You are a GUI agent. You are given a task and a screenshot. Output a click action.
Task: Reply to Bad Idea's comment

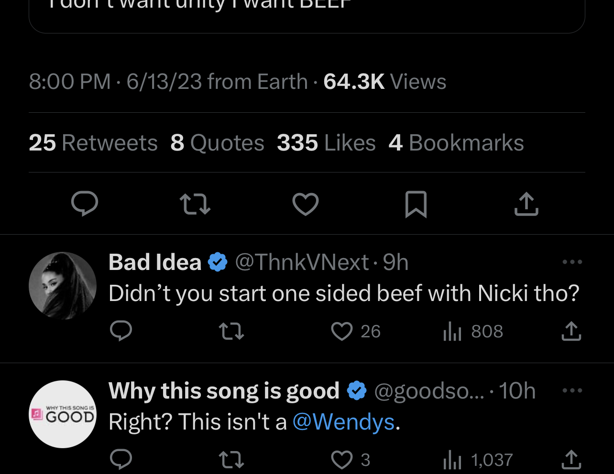[x=121, y=331]
